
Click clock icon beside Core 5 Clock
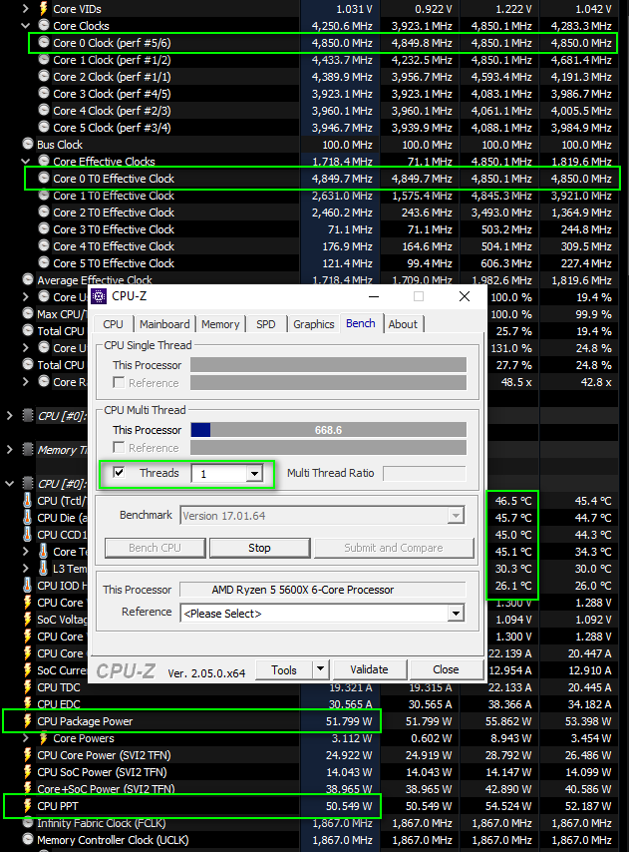44,127
